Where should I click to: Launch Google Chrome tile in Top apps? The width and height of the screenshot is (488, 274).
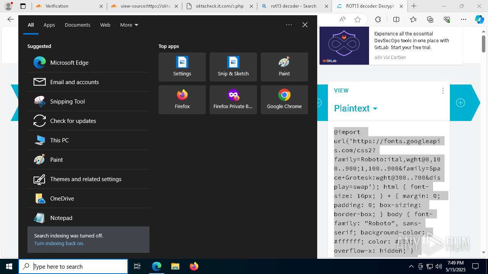pos(284,100)
